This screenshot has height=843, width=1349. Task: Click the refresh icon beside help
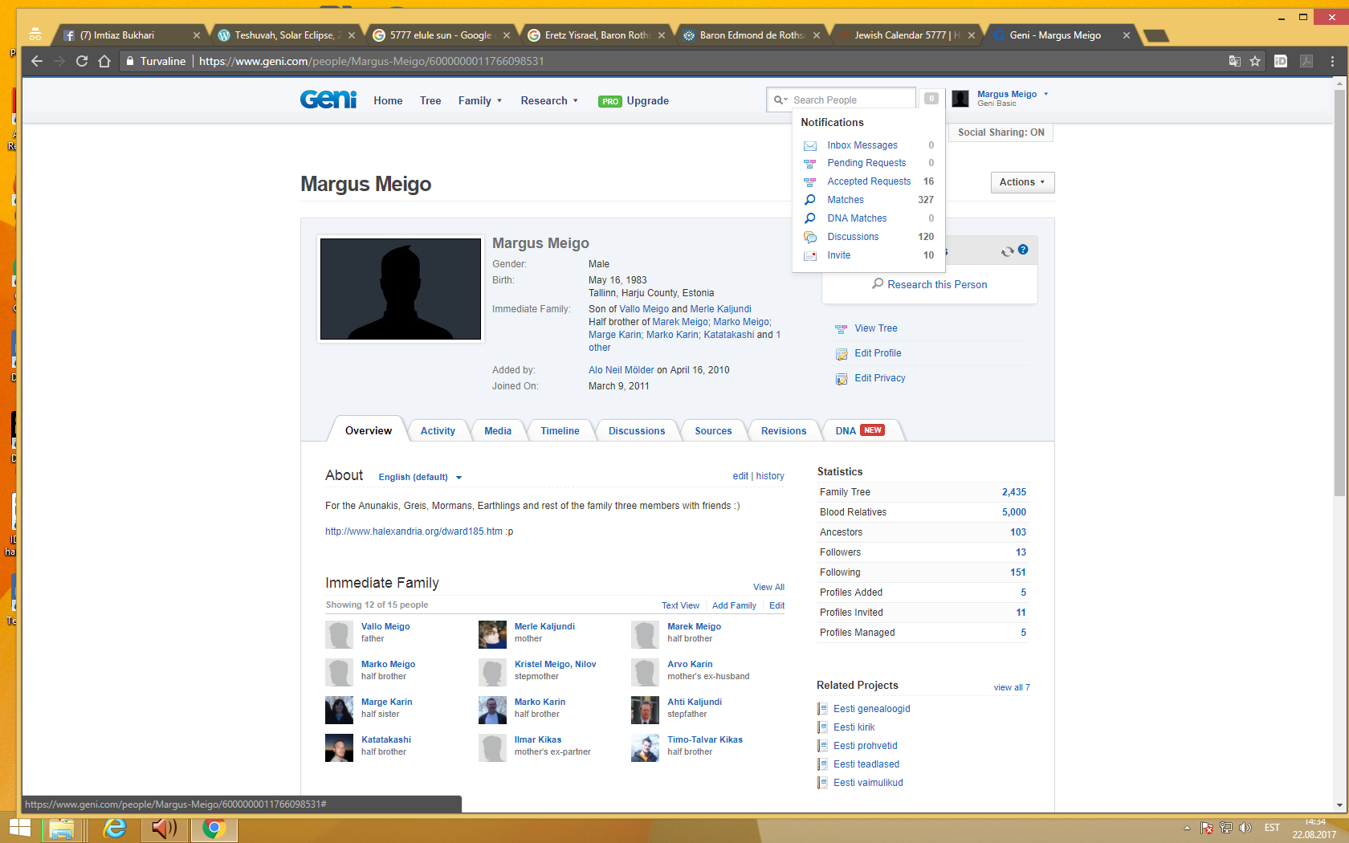[1007, 251]
